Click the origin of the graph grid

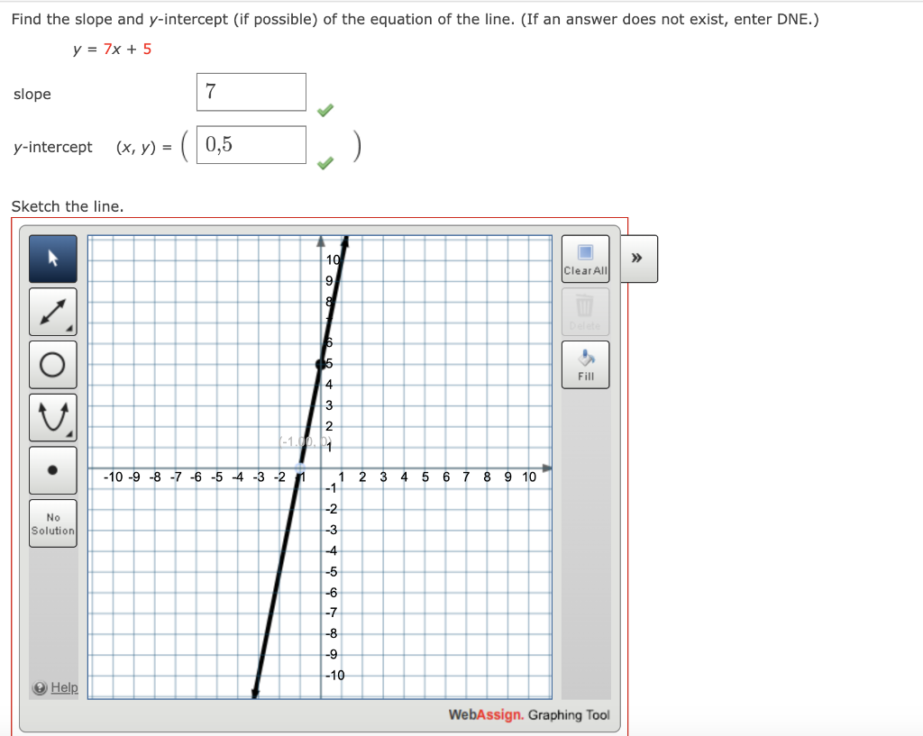pos(322,468)
